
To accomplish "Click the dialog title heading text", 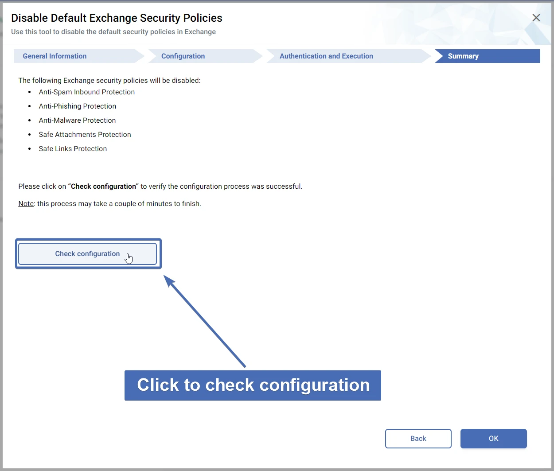I will pos(117,18).
